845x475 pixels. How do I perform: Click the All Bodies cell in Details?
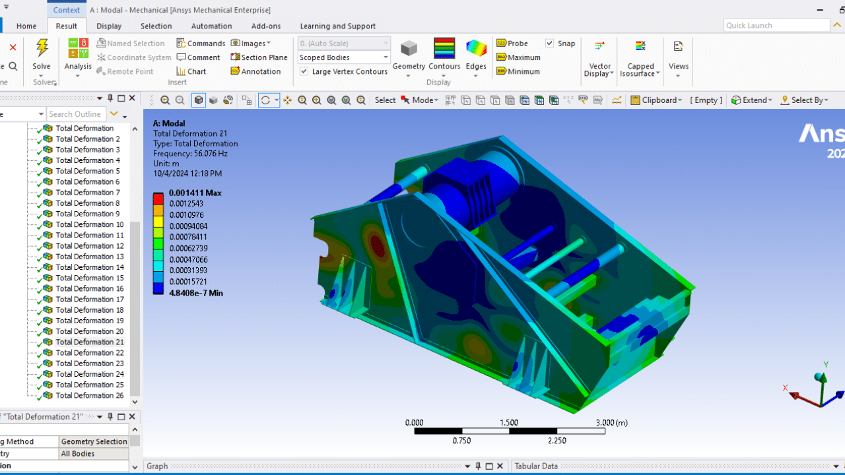point(94,454)
